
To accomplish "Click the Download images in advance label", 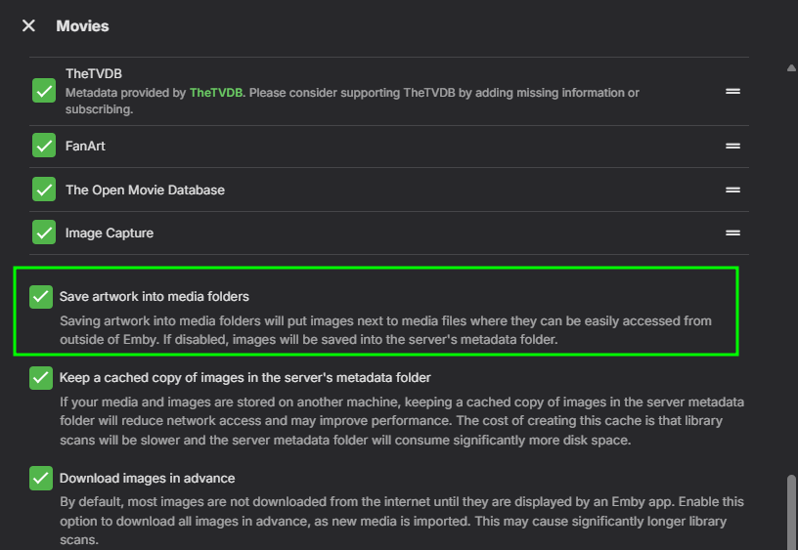I will (147, 478).
